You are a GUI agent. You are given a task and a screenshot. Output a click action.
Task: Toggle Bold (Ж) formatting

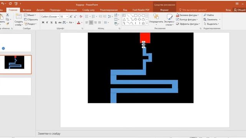pos(43,23)
